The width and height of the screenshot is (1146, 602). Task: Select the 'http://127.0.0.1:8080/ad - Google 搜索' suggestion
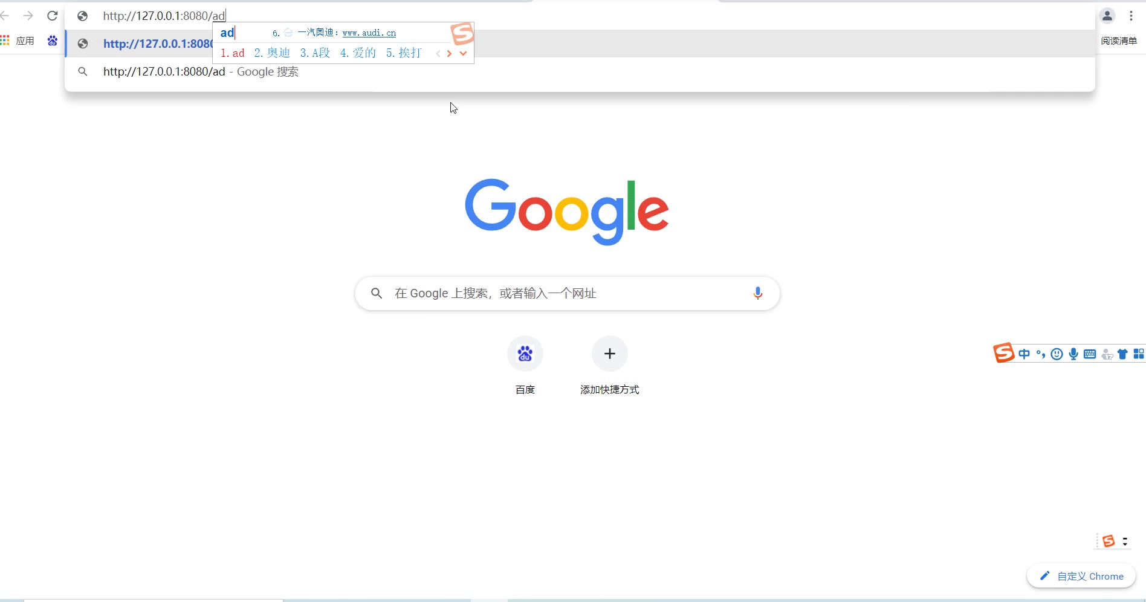coord(580,71)
